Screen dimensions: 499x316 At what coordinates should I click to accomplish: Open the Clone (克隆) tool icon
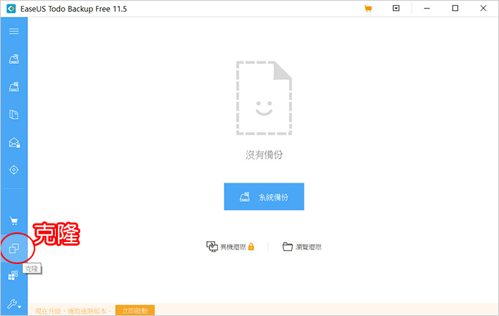click(x=14, y=249)
